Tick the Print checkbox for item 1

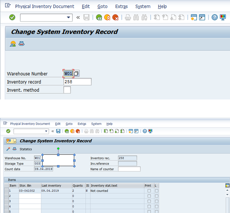point(149,191)
